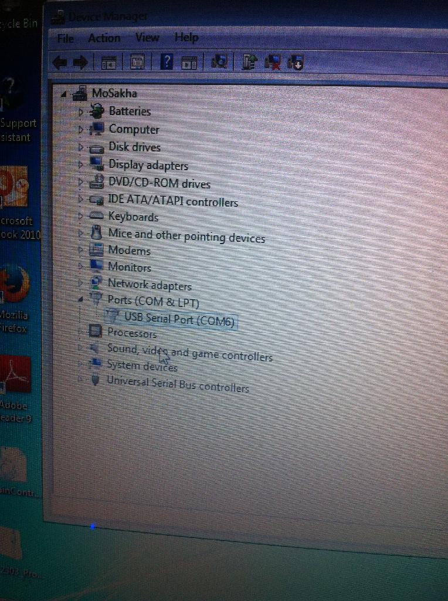Open the Help menu
Image resolution: width=448 pixels, height=601 pixels.
pos(186,37)
